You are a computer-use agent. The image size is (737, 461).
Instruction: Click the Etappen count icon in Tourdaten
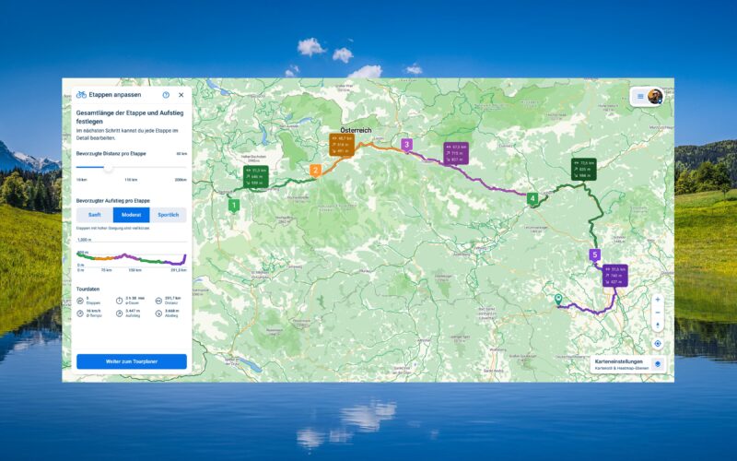[x=80, y=301]
